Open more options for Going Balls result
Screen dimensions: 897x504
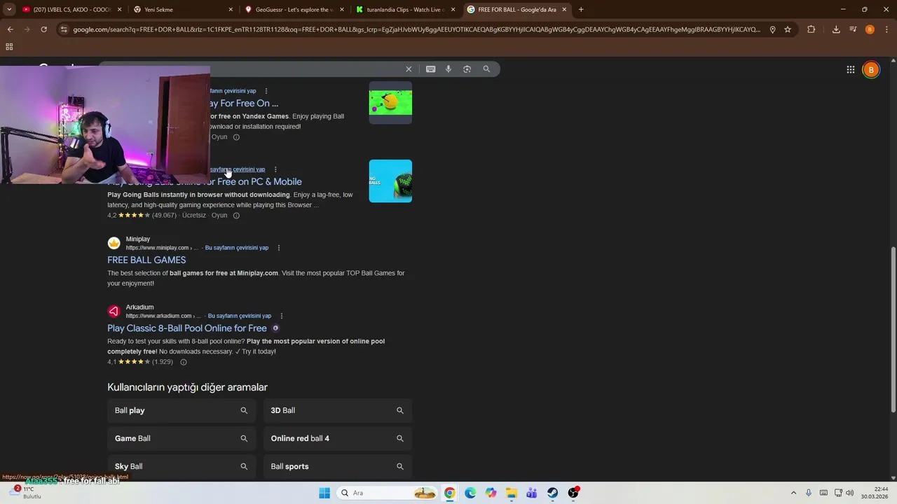(x=275, y=169)
